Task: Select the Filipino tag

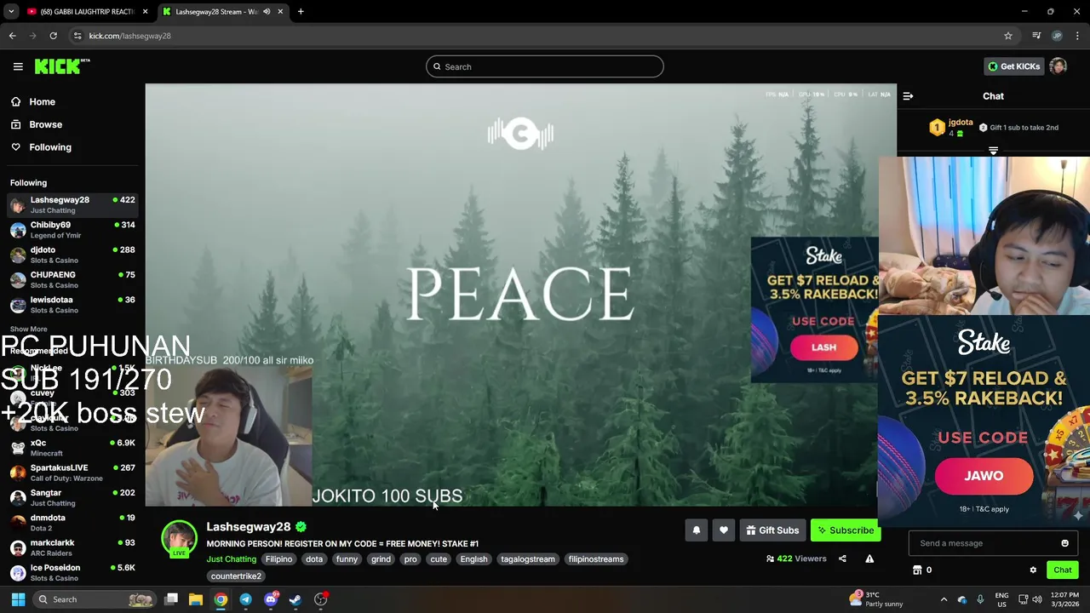Action: coord(278,559)
